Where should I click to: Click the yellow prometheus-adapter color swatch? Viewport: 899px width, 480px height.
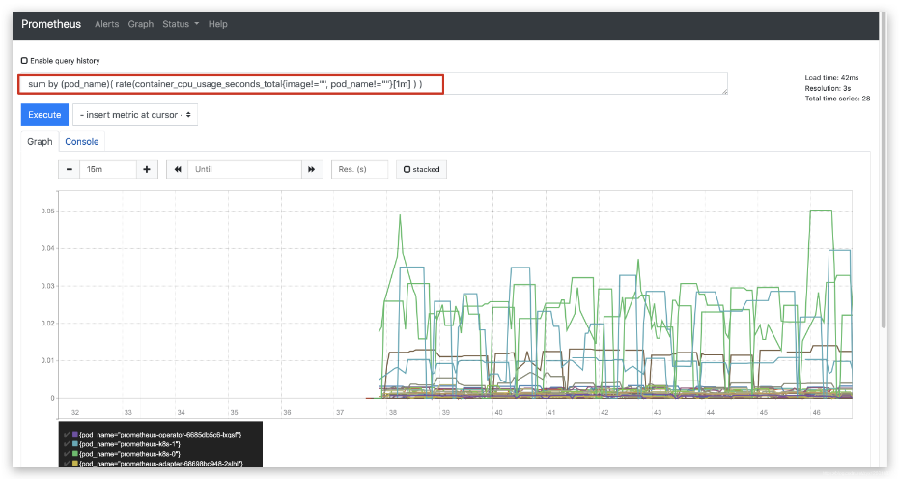click(x=75, y=463)
